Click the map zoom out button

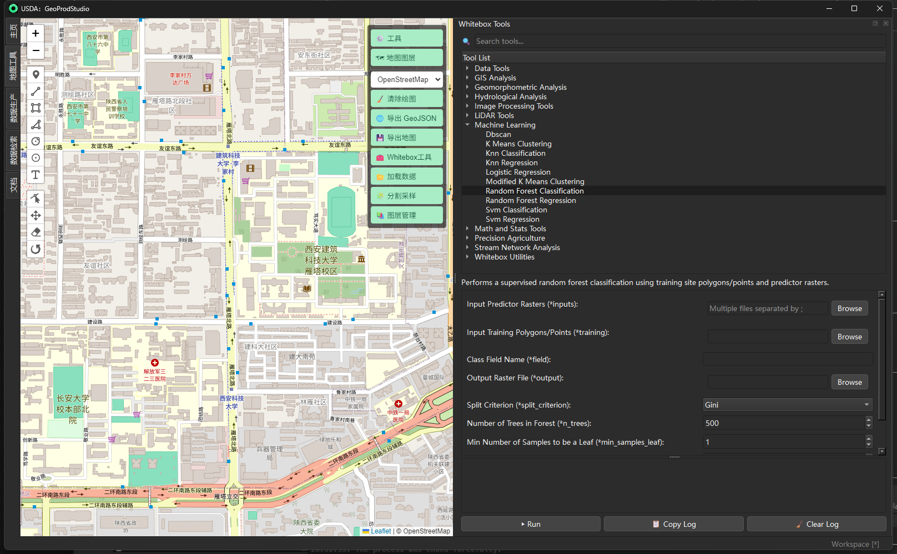[x=36, y=50]
